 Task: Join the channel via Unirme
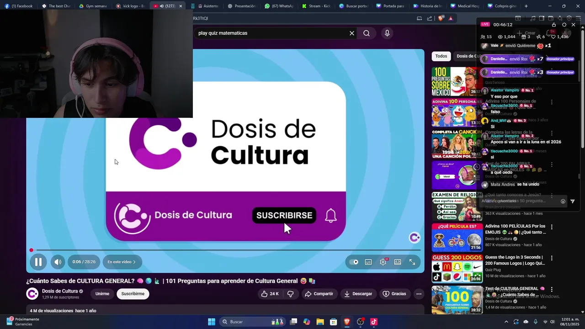click(102, 294)
